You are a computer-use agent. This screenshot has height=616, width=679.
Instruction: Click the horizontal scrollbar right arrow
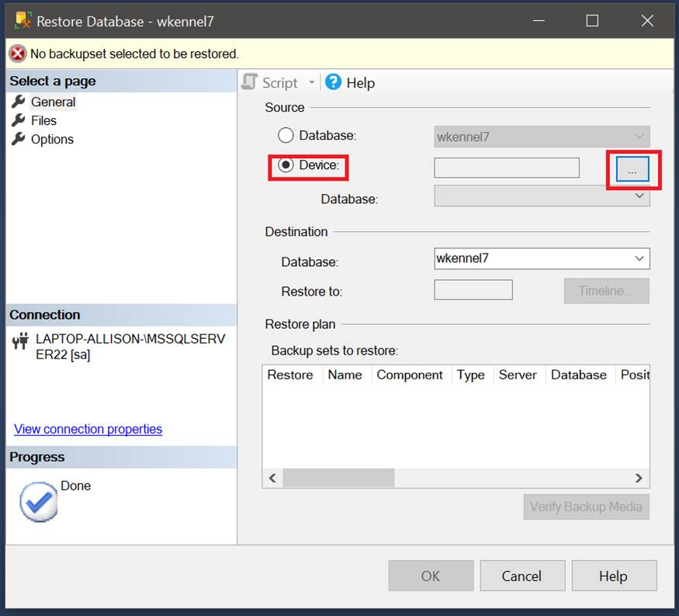(639, 479)
